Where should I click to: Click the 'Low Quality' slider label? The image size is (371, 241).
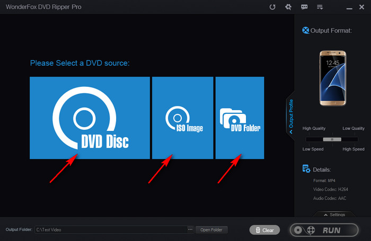pyautogui.click(x=354, y=128)
